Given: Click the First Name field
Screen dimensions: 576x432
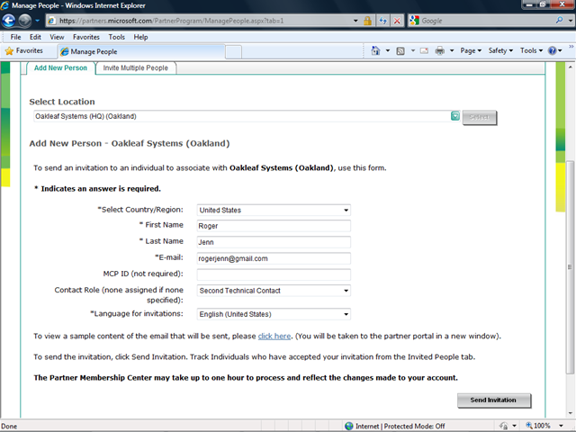Looking at the screenshot, I should (274, 226).
